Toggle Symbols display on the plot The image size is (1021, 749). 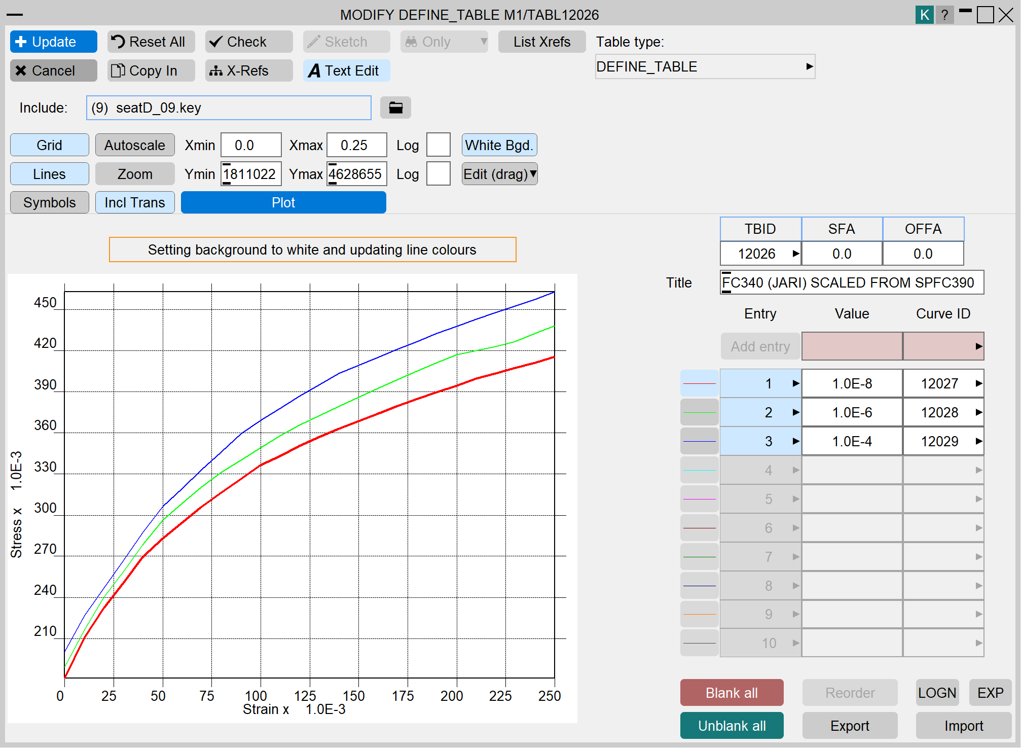49,202
